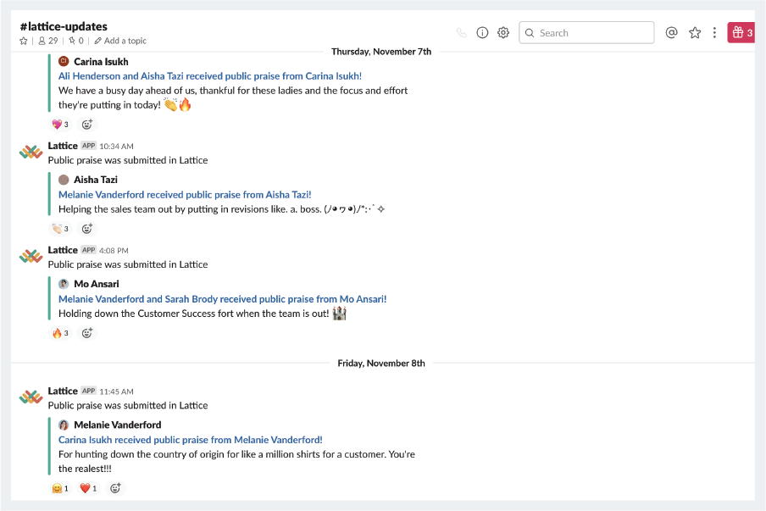766x511 pixels.
Task: Open "Carina Isukh received public praise" link
Action: (190, 440)
